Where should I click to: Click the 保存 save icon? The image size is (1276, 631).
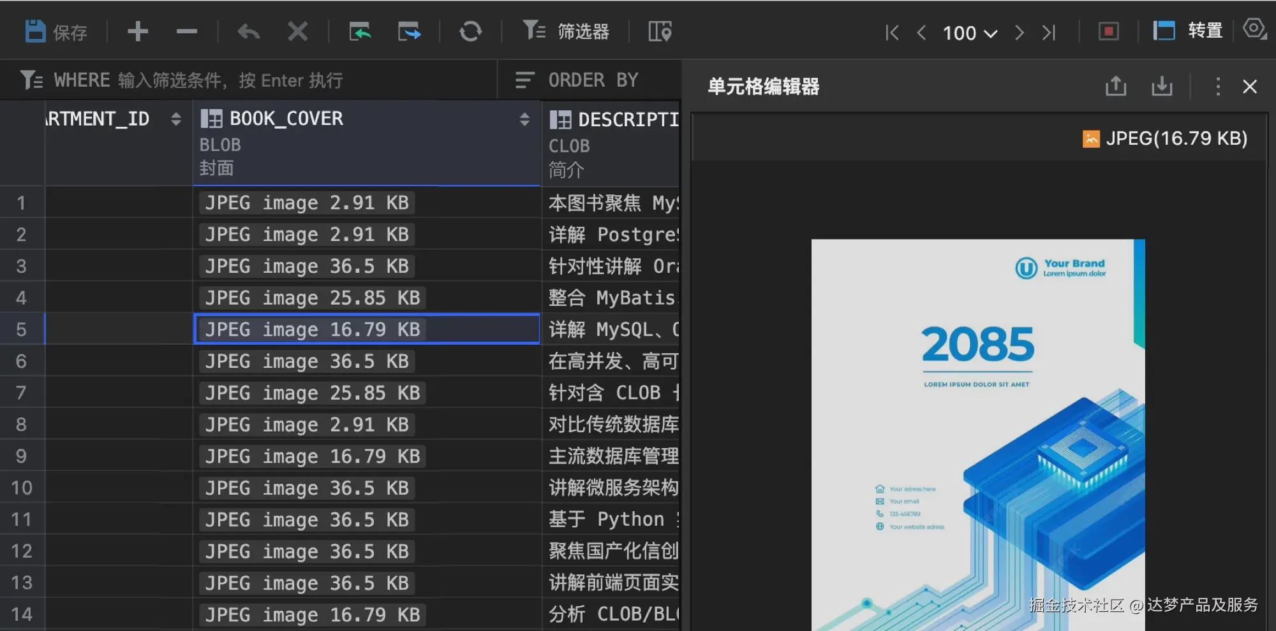tap(36, 31)
